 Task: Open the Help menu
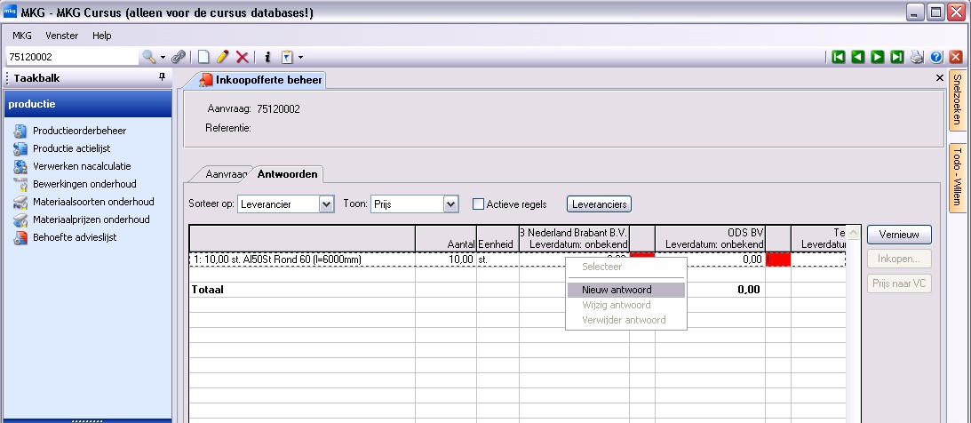pos(101,36)
